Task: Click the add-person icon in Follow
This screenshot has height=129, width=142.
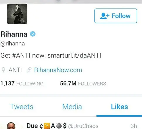Action: point(105,16)
